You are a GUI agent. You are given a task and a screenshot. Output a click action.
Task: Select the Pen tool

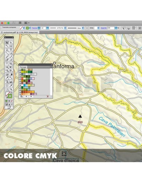pos(7,50)
